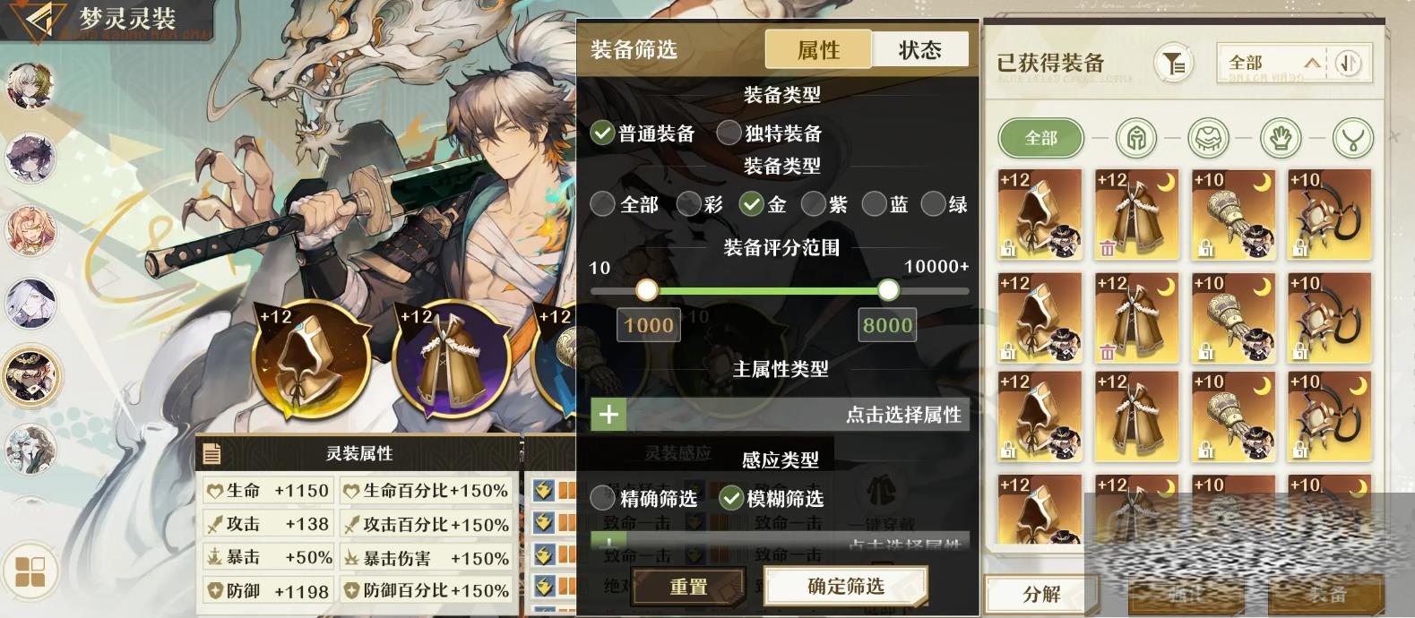Select the helmet equipment category icon
The width and height of the screenshot is (1415, 618).
click(1136, 138)
